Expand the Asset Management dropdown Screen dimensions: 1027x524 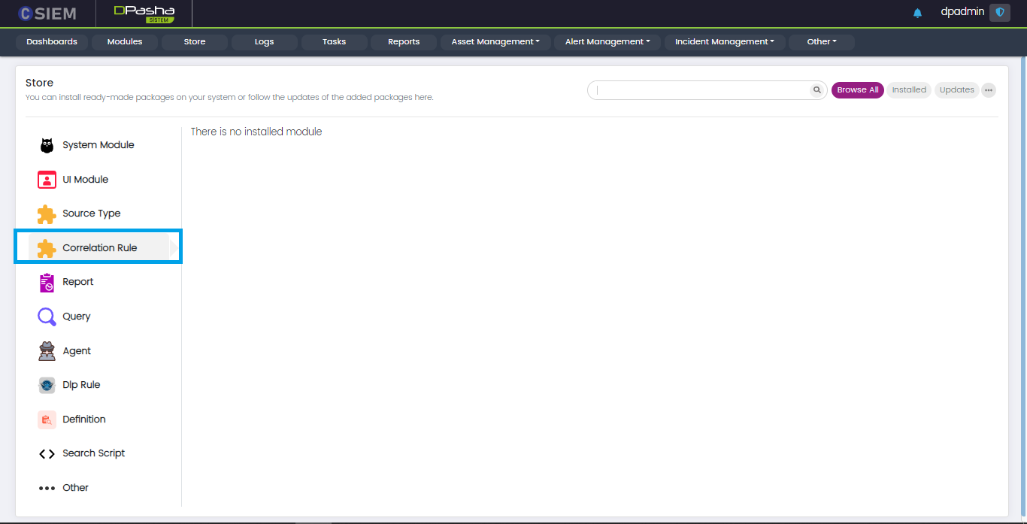(495, 42)
